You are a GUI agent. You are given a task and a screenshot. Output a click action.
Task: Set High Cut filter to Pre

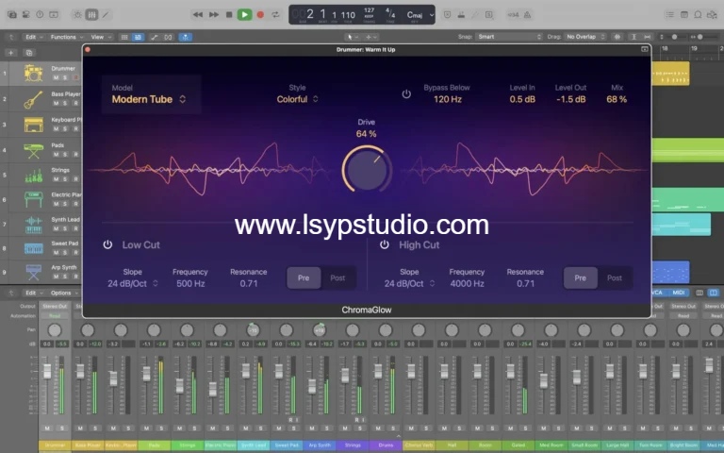(x=581, y=277)
